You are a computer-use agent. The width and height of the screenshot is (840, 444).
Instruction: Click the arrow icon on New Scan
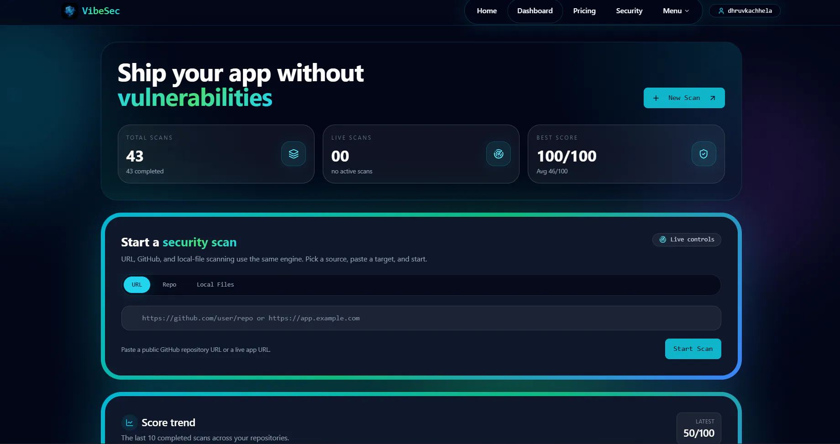tap(713, 98)
